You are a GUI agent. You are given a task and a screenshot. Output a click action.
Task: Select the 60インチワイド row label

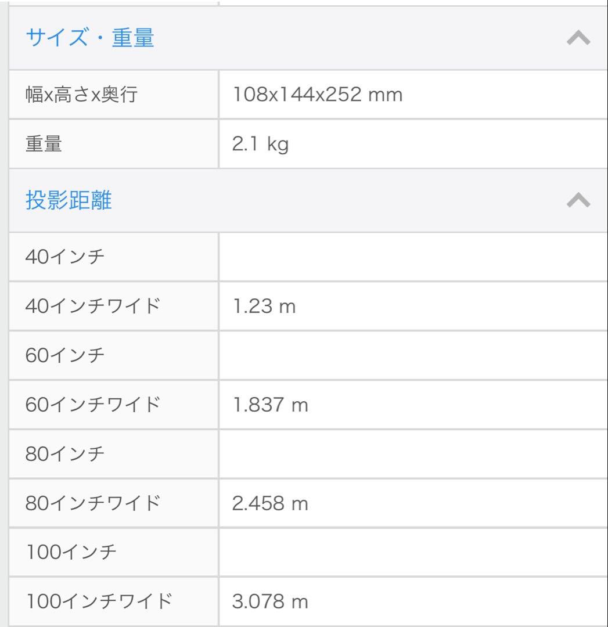pyautogui.click(x=93, y=404)
